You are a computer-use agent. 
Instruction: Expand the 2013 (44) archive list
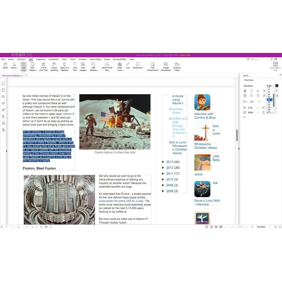pos(163,162)
